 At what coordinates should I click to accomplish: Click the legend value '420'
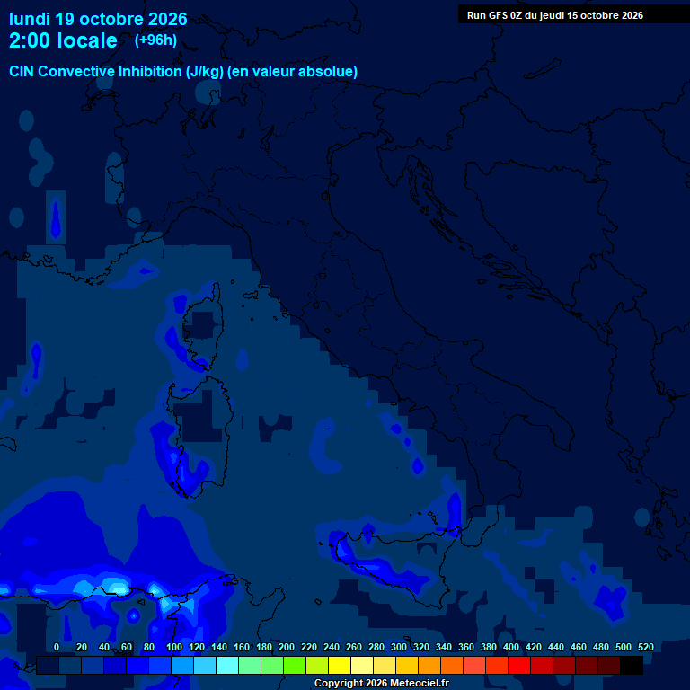533,647
